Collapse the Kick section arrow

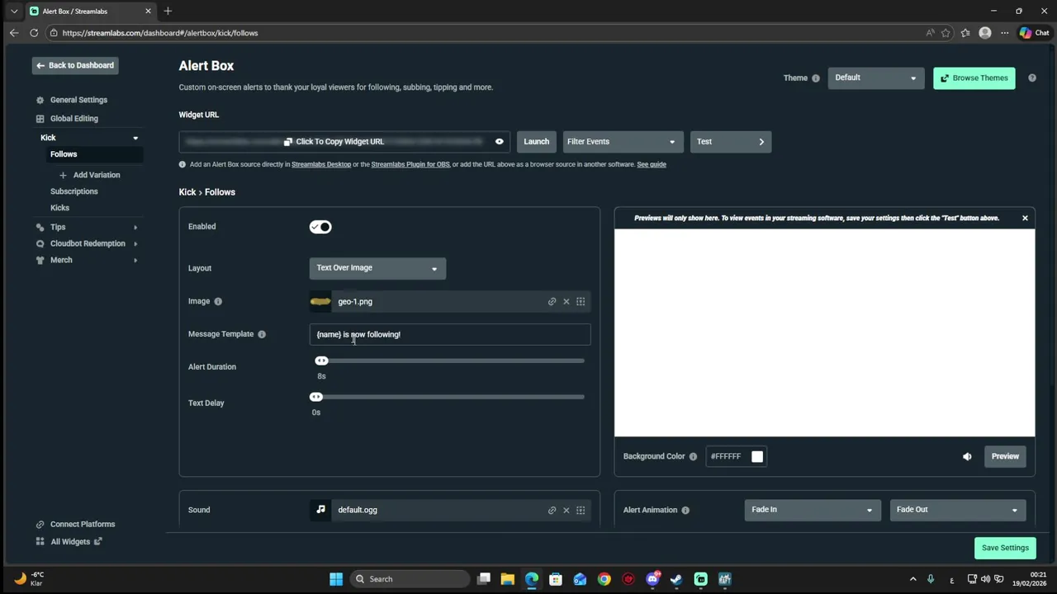[x=135, y=138]
